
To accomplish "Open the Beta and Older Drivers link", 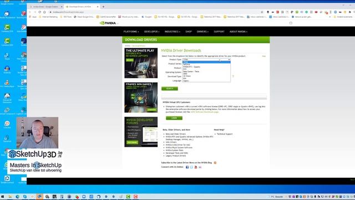I will point(175,134).
